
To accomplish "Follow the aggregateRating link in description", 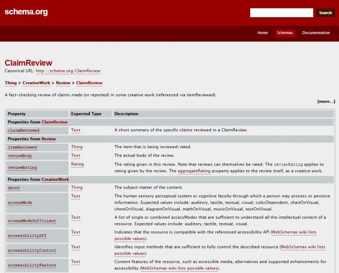I will click(x=194, y=171).
